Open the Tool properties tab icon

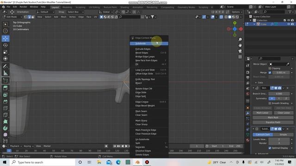[x=248, y=65]
